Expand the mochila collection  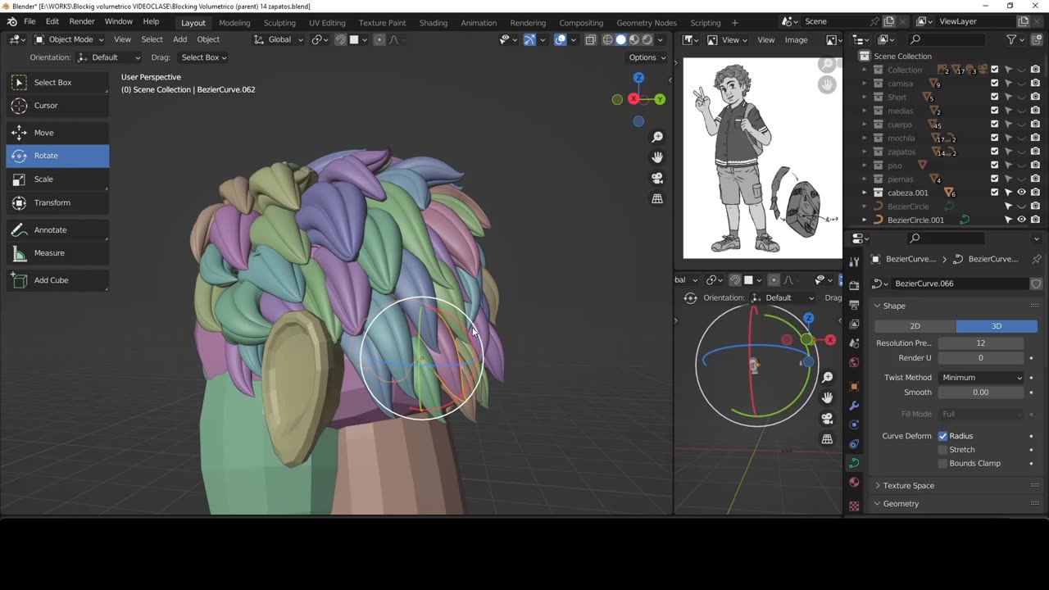coord(864,138)
